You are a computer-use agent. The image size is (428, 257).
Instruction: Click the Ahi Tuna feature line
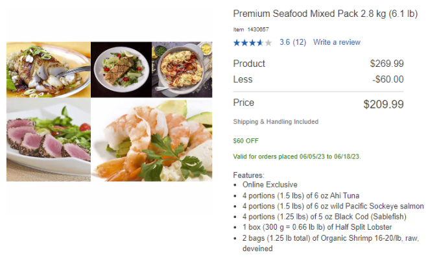[x=301, y=195]
